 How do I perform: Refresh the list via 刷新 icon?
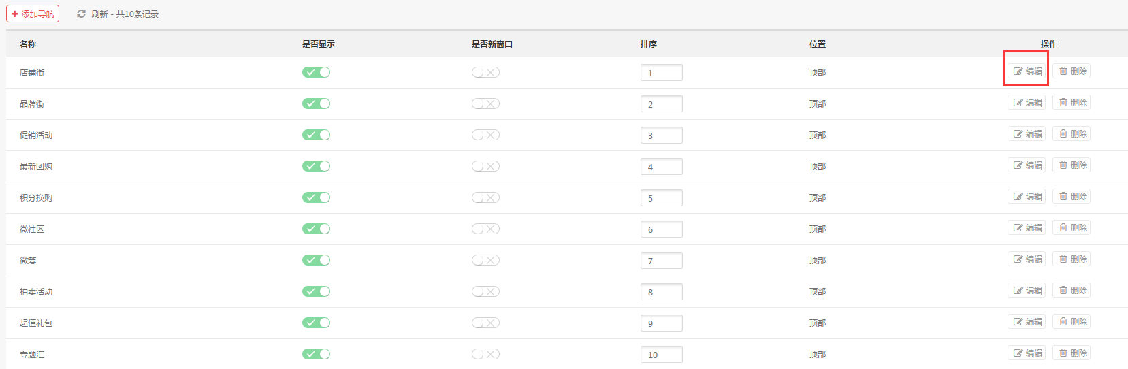coord(81,14)
